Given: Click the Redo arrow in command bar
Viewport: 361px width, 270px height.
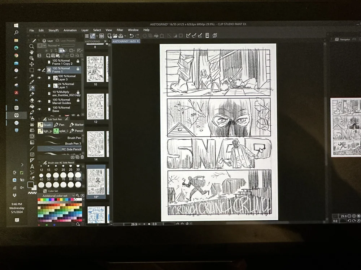Looking at the screenshot, I should point(137,36).
